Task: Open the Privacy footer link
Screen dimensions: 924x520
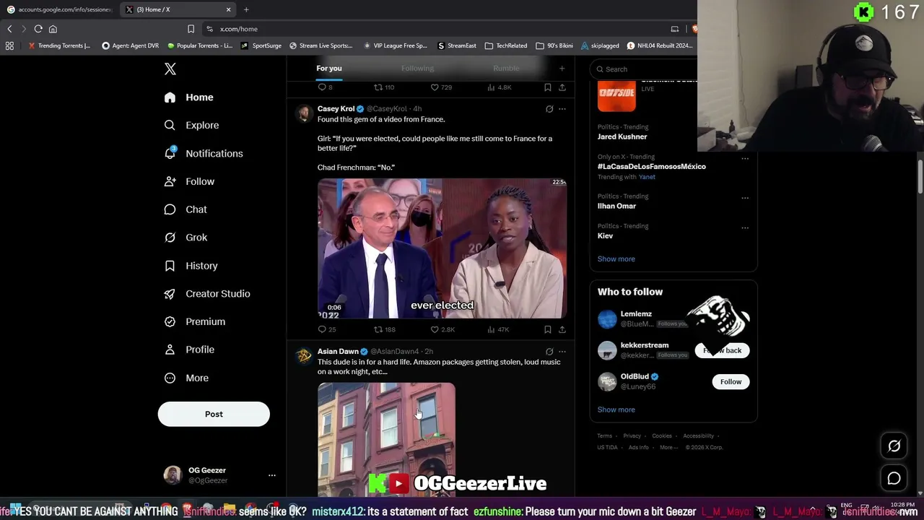Action: (632, 435)
